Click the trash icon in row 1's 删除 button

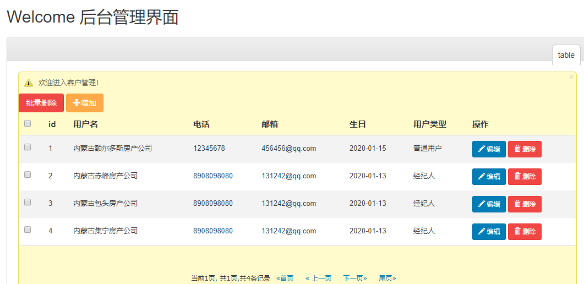pyautogui.click(x=517, y=149)
